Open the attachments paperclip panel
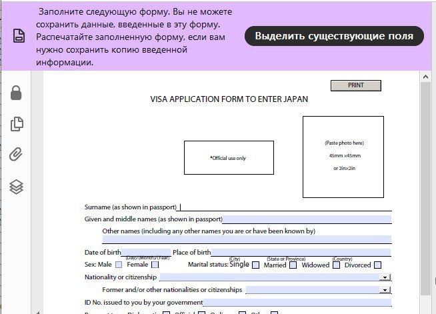 (x=16, y=154)
